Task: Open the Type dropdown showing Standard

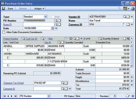Action: [46, 17]
